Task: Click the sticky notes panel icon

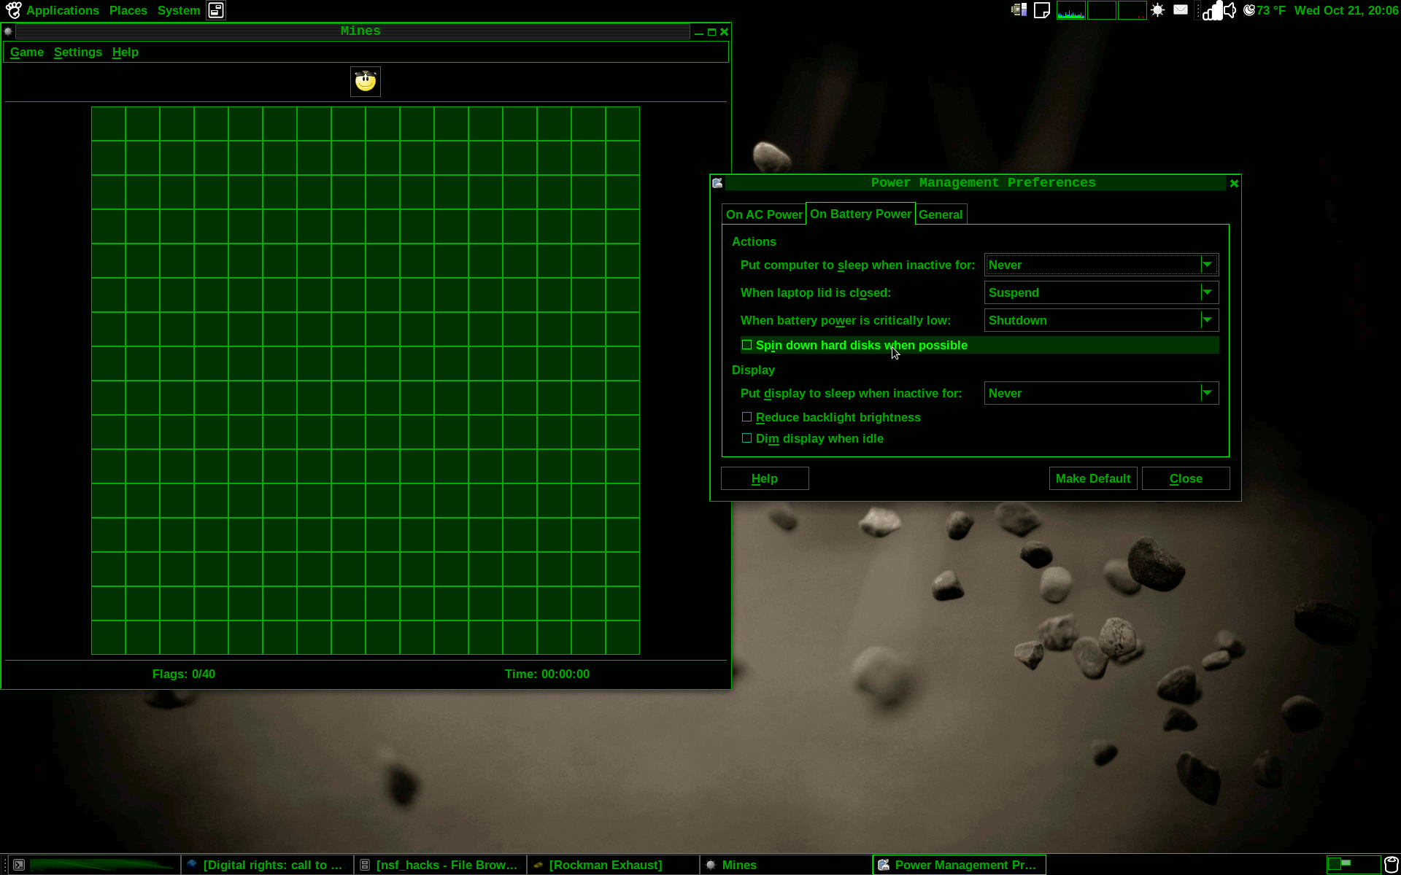Action: click(1042, 10)
